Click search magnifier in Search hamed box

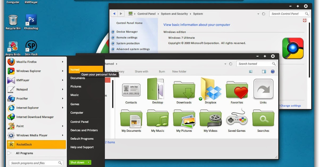click(x=274, y=64)
